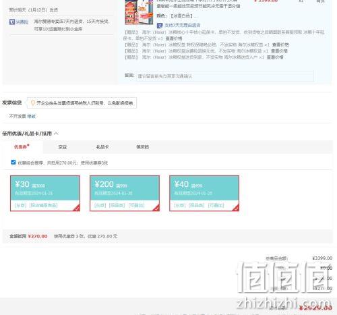
Task: Click the lightbulb icon in invoice tip
Action: [33, 103]
